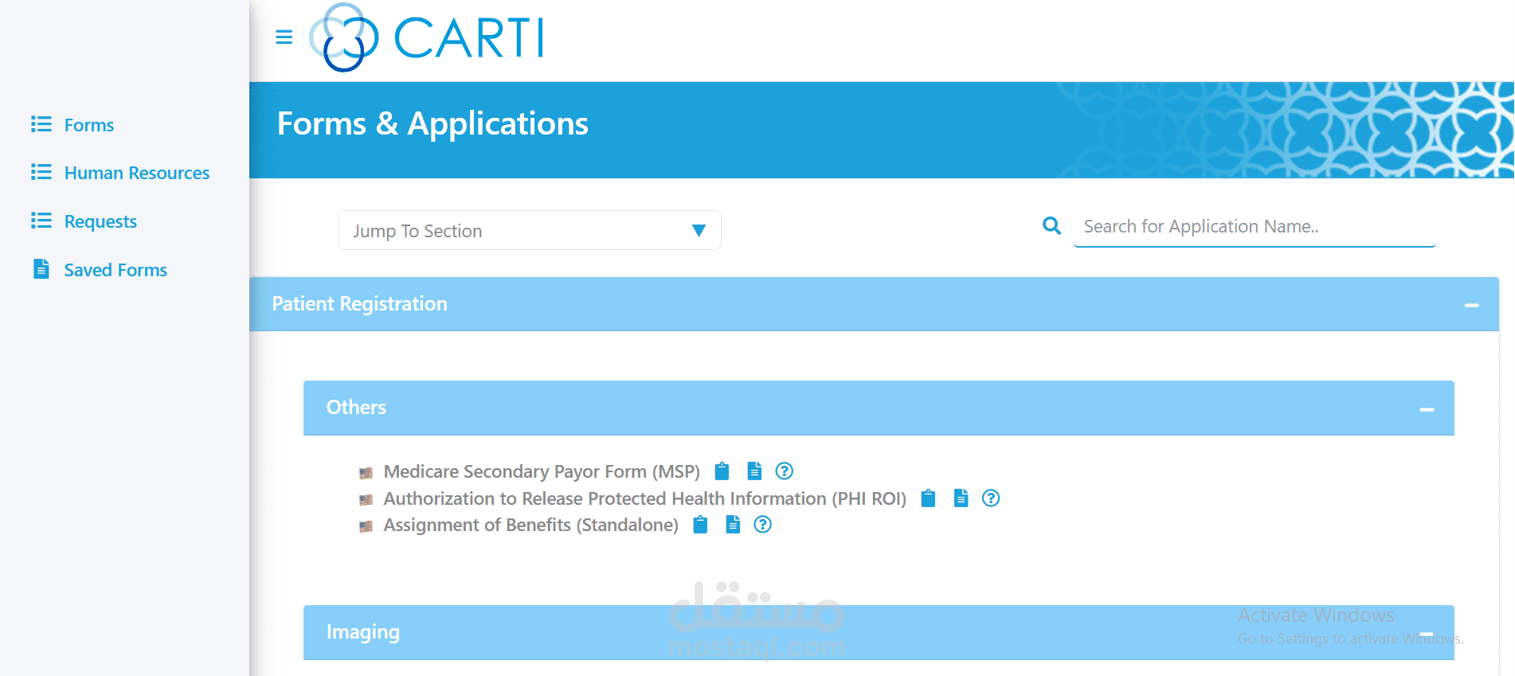Click the list icon beside Requests
Screen dimensions: 1515x676
(x=41, y=221)
